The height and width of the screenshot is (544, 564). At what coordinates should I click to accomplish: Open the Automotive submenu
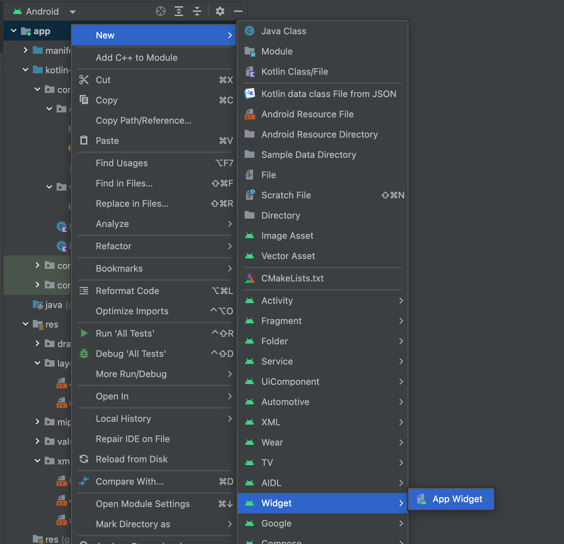(323, 402)
